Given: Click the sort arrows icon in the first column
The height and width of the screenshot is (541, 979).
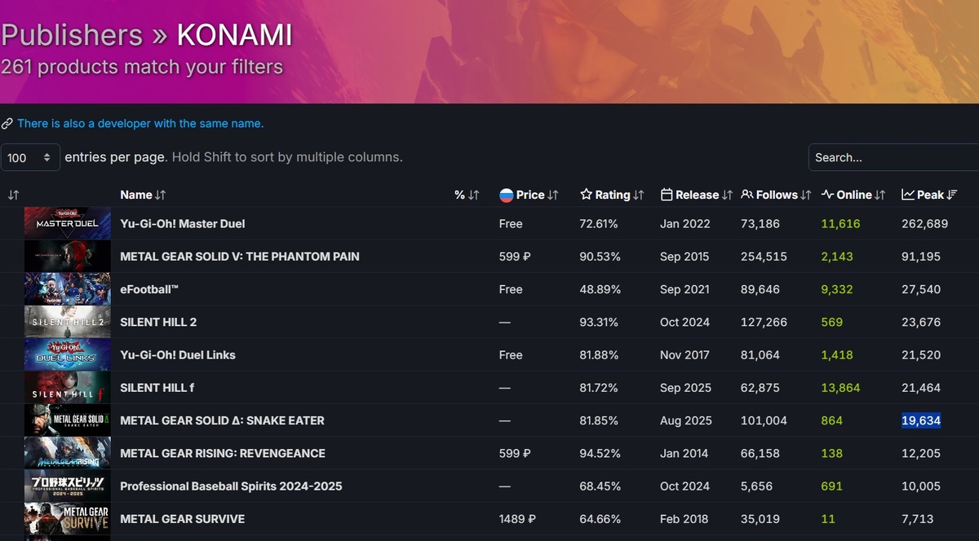Looking at the screenshot, I should click(13, 195).
